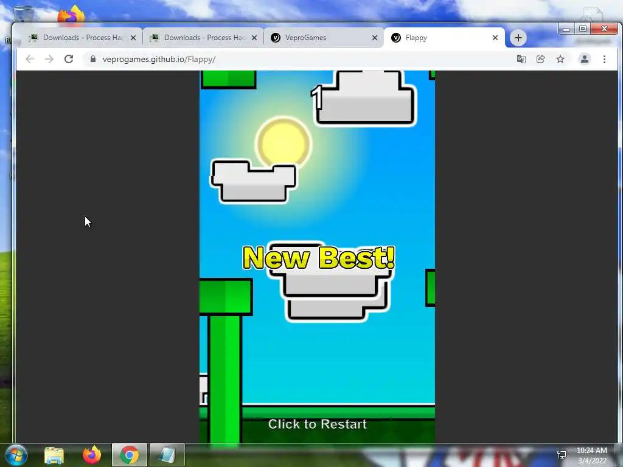Screen dimensions: 623x467
Task: Open the Windows Start menu
Action: pyautogui.click(x=16, y=455)
